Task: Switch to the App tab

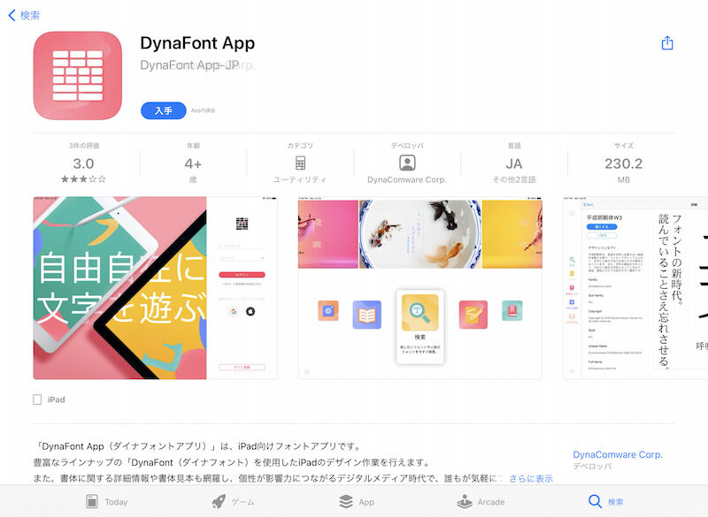Action: pos(357,501)
